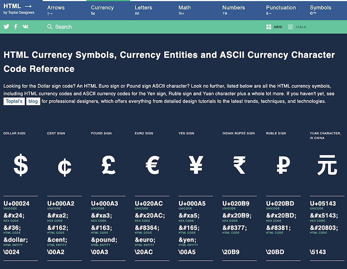Screen dimensions: 347x269
Task: Open the Math category tab
Action: (x=185, y=10)
